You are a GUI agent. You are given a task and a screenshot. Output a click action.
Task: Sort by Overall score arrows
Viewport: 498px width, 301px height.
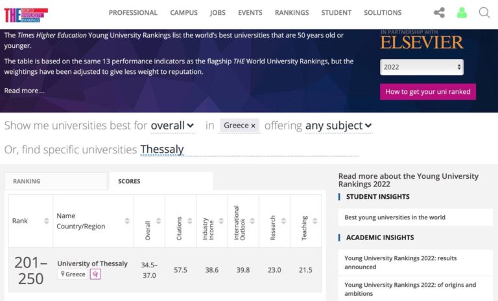[158, 221]
